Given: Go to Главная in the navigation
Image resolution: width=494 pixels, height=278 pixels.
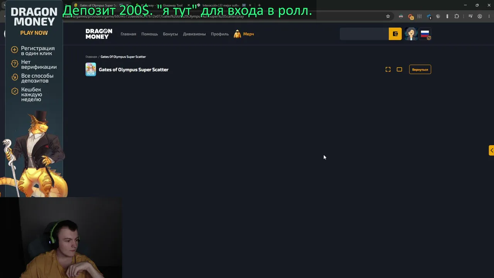Looking at the screenshot, I should click(128, 34).
